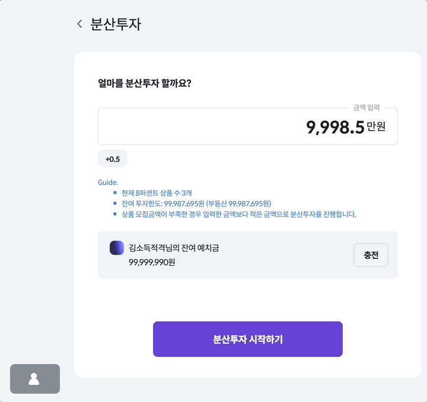The height and width of the screenshot is (402, 427).
Task: Go back using the chevron beside 분산투자
Action: click(80, 24)
